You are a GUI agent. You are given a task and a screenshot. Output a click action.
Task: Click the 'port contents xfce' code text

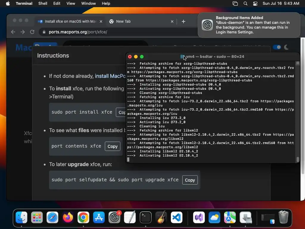click(76, 146)
